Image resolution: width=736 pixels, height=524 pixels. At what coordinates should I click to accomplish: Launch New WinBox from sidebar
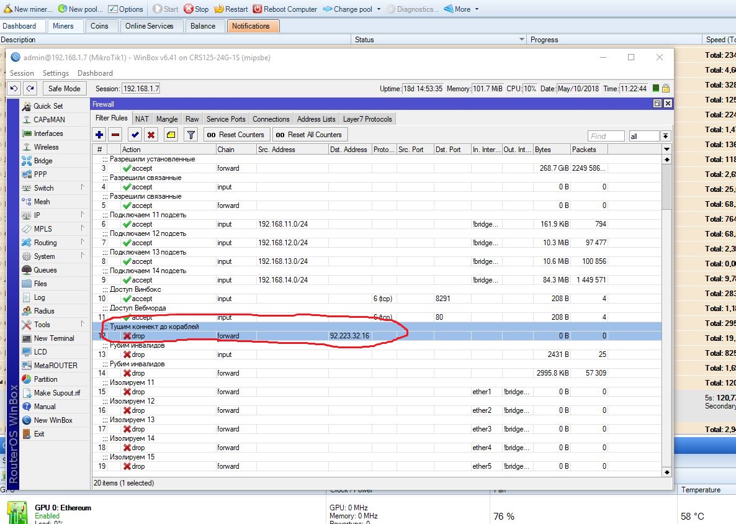[x=53, y=420]
